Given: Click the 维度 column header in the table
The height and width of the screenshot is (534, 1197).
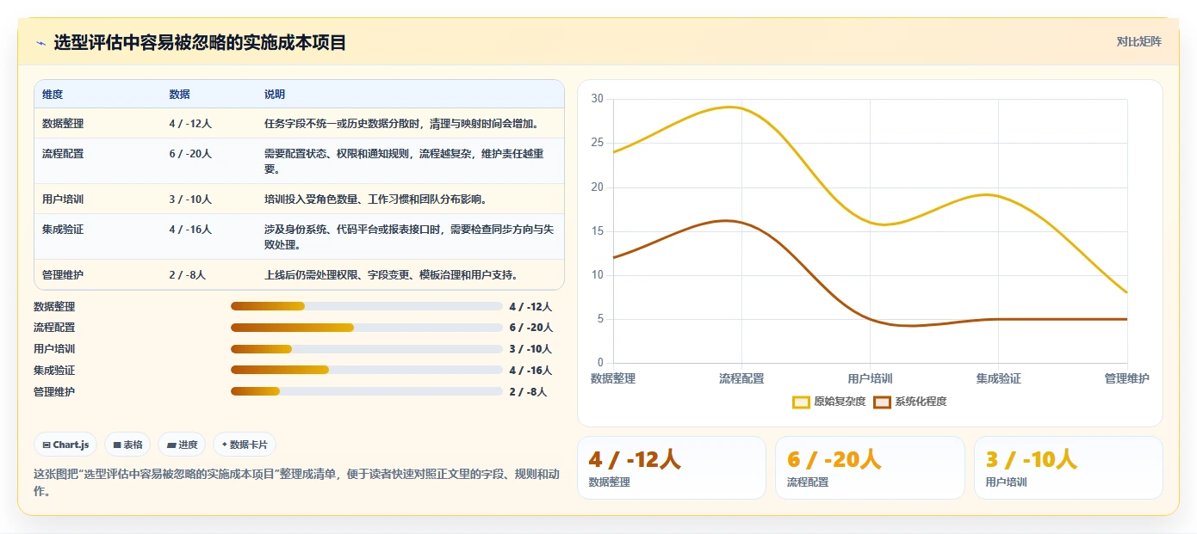Looking at the screenshot, I should (53, 95).
